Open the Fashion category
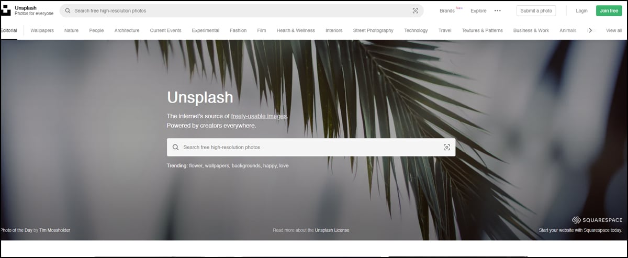Viewport: 628px width, 258px height. coord(238,30)
